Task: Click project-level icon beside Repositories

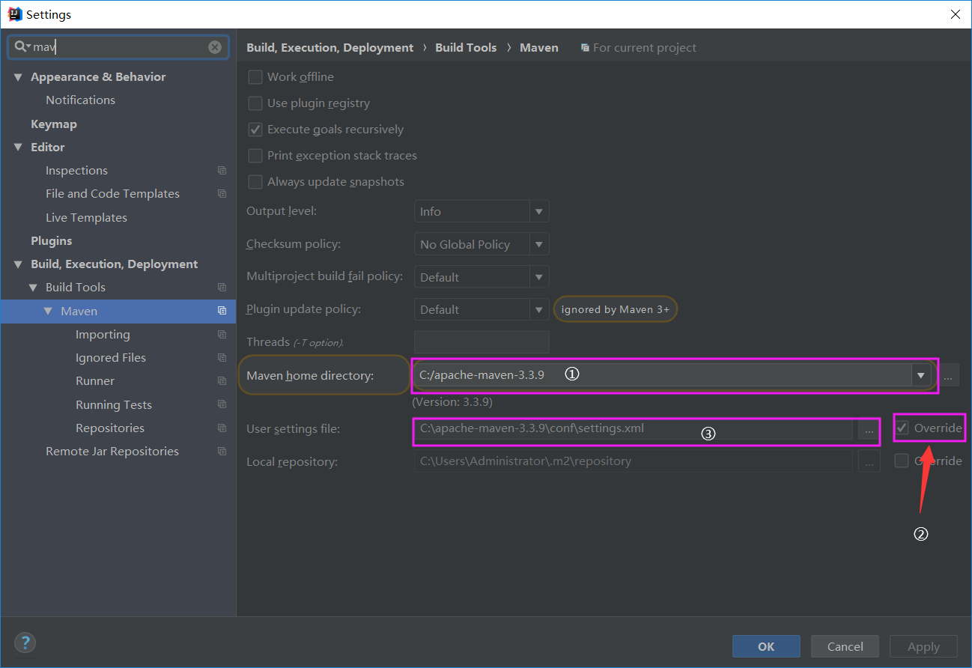Action: tap(222, 428)
